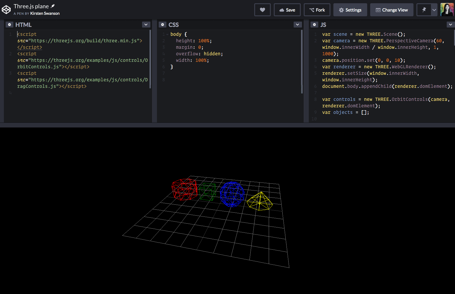Open user profile avatar menu
The height and width of the screenshot is (294, 455).
coord(447,10)
